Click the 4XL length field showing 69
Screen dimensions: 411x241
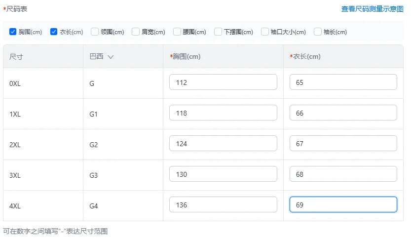(343, 205)
